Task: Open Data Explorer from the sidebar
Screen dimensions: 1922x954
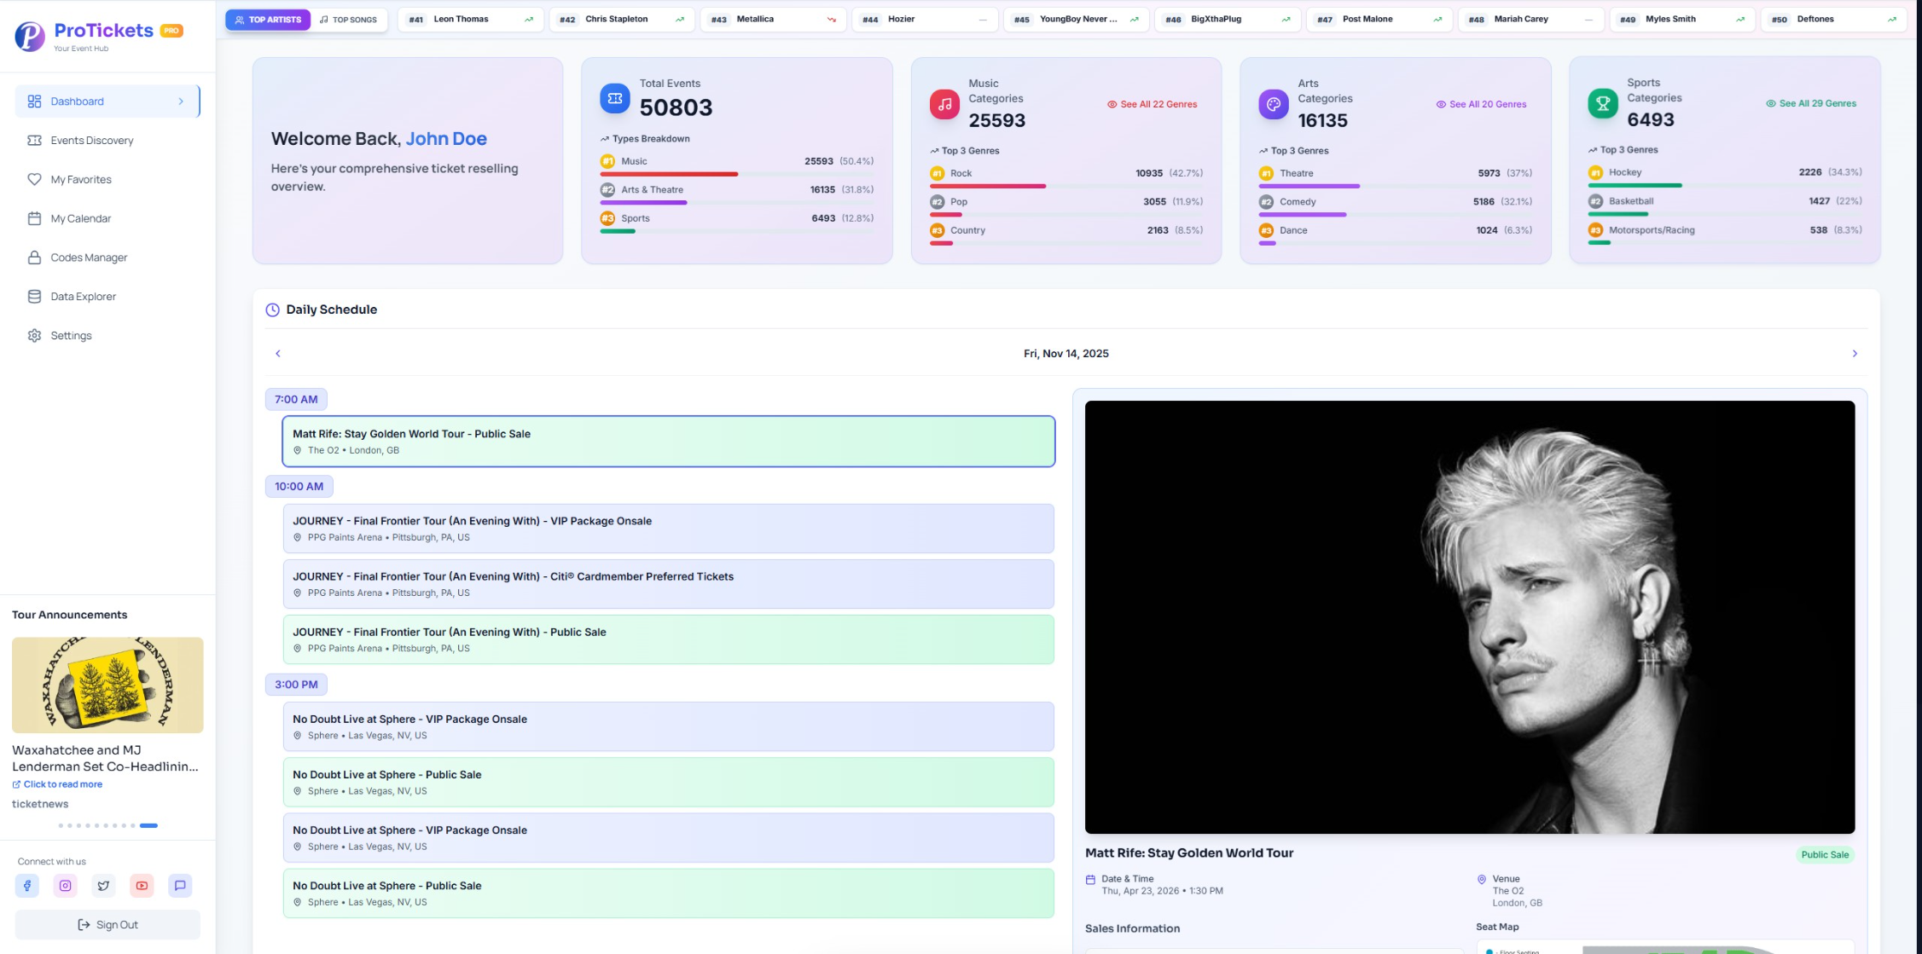Action: pos(83,296)
